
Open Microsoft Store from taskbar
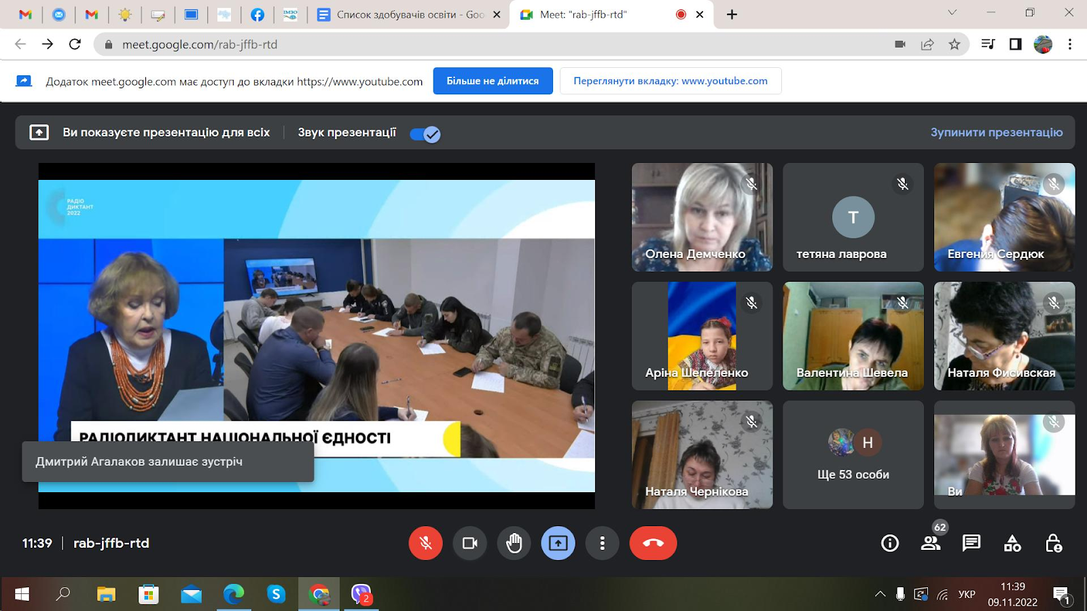click(x=148, y=594)
